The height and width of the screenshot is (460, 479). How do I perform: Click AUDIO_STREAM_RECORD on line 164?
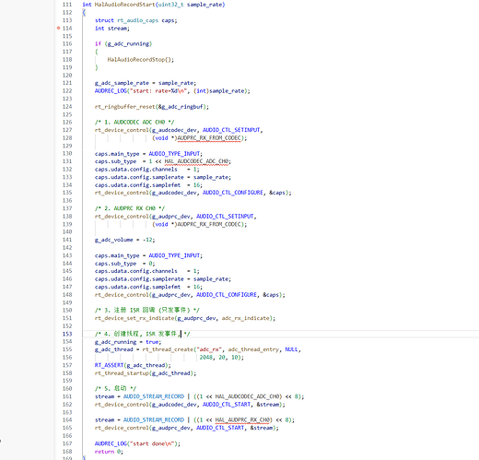coord(154,419)
